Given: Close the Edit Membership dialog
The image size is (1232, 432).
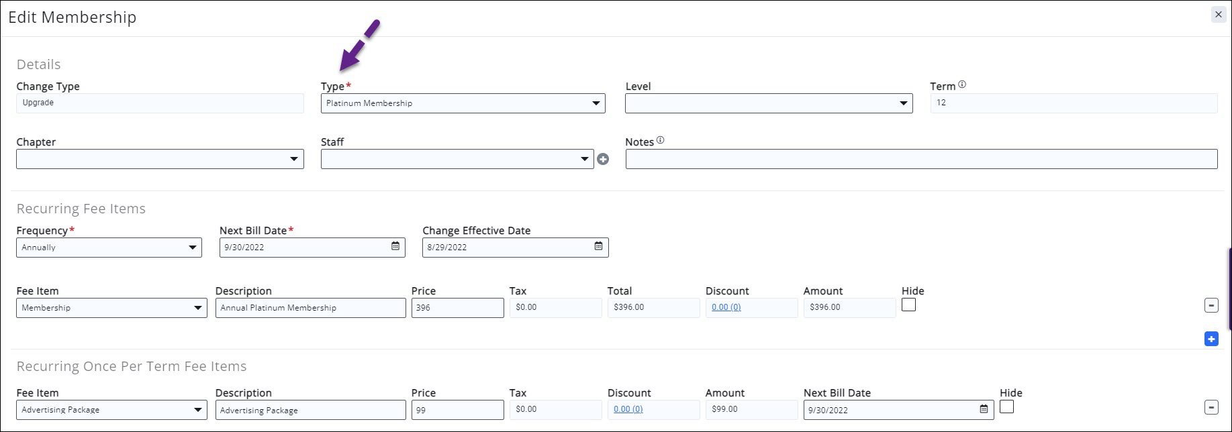Looking at the screenshot, I should pos(1218,15).
